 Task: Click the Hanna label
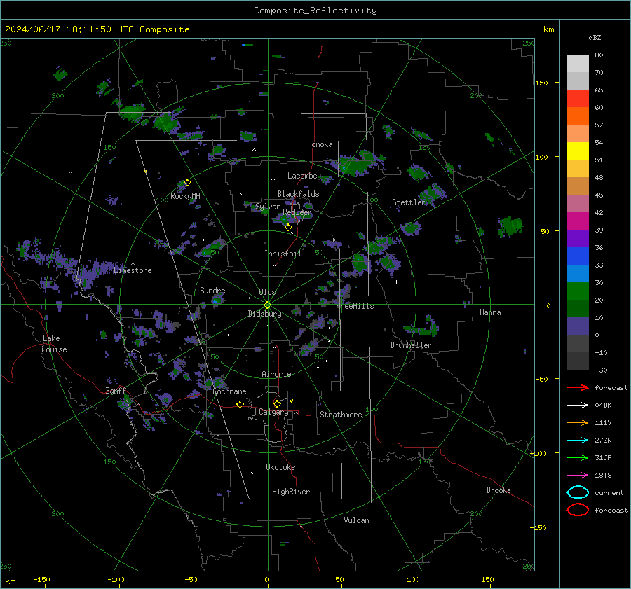pyautogui.click(x=490, y=312)
